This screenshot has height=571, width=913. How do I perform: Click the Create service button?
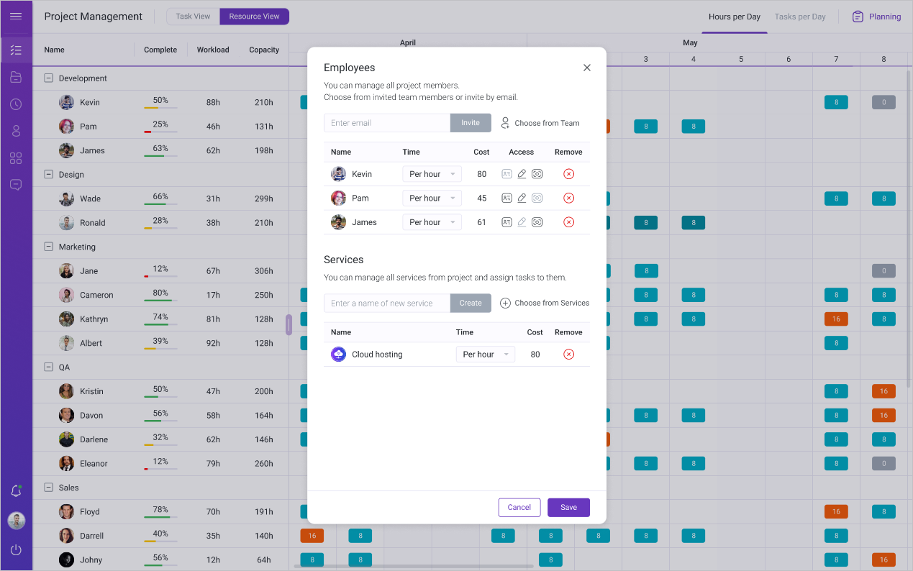[471, 303]
